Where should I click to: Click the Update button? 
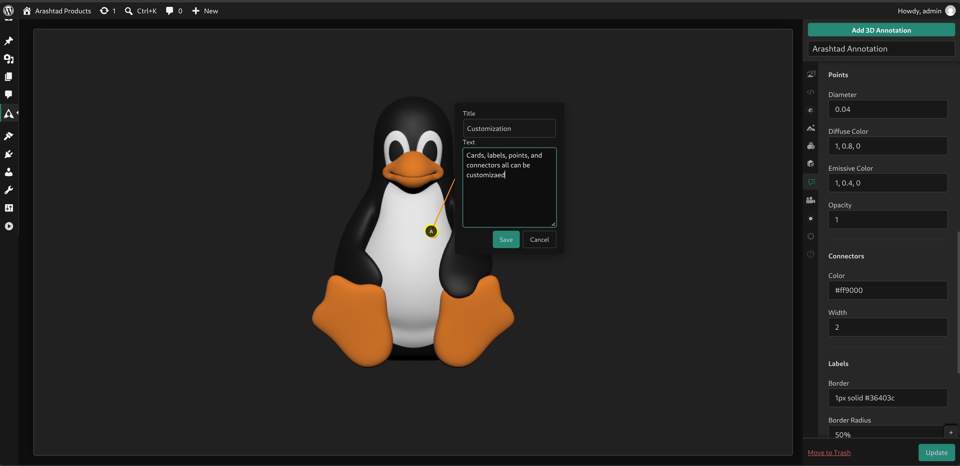point(936,452)
